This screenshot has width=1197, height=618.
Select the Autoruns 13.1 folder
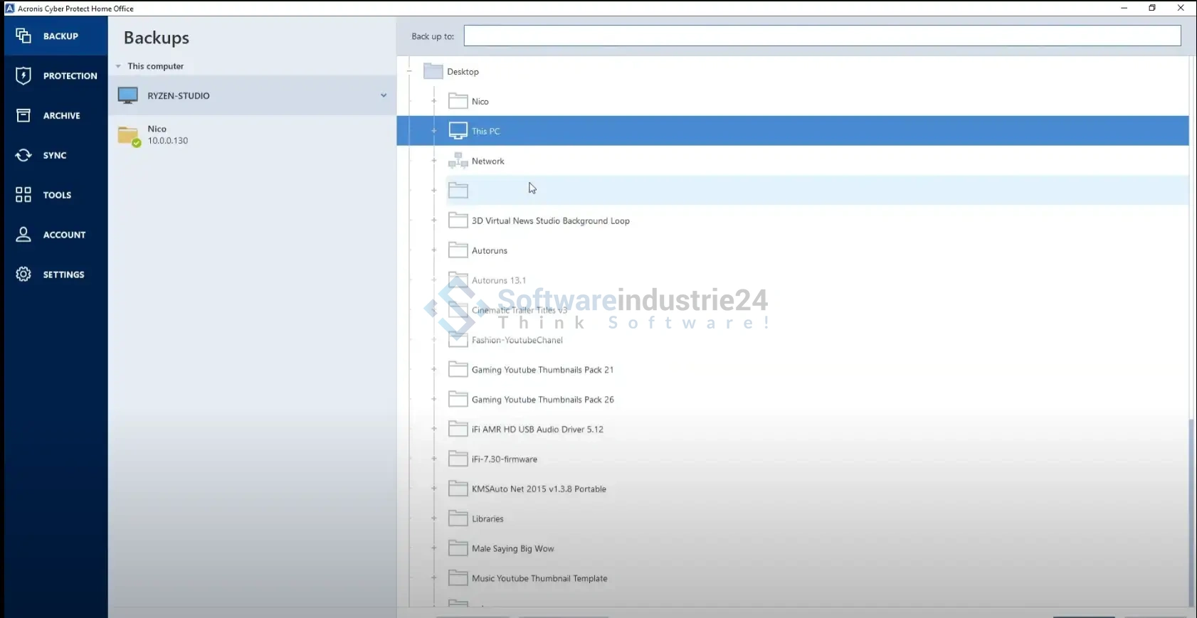pos(498,280)
